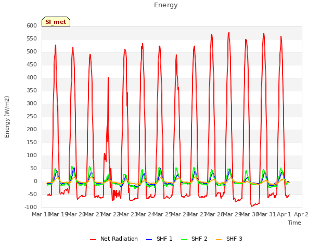The height and width of the screenshot is (249, 333).
Task: Click the 100 y-axis tick label
Action: [x=32, y=156]
